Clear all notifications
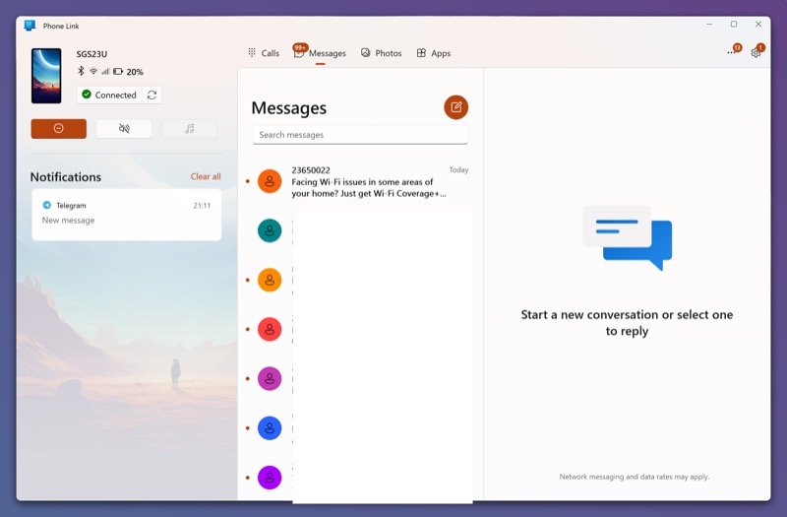This screenshot has width=787, height=517. pos(206,177)
